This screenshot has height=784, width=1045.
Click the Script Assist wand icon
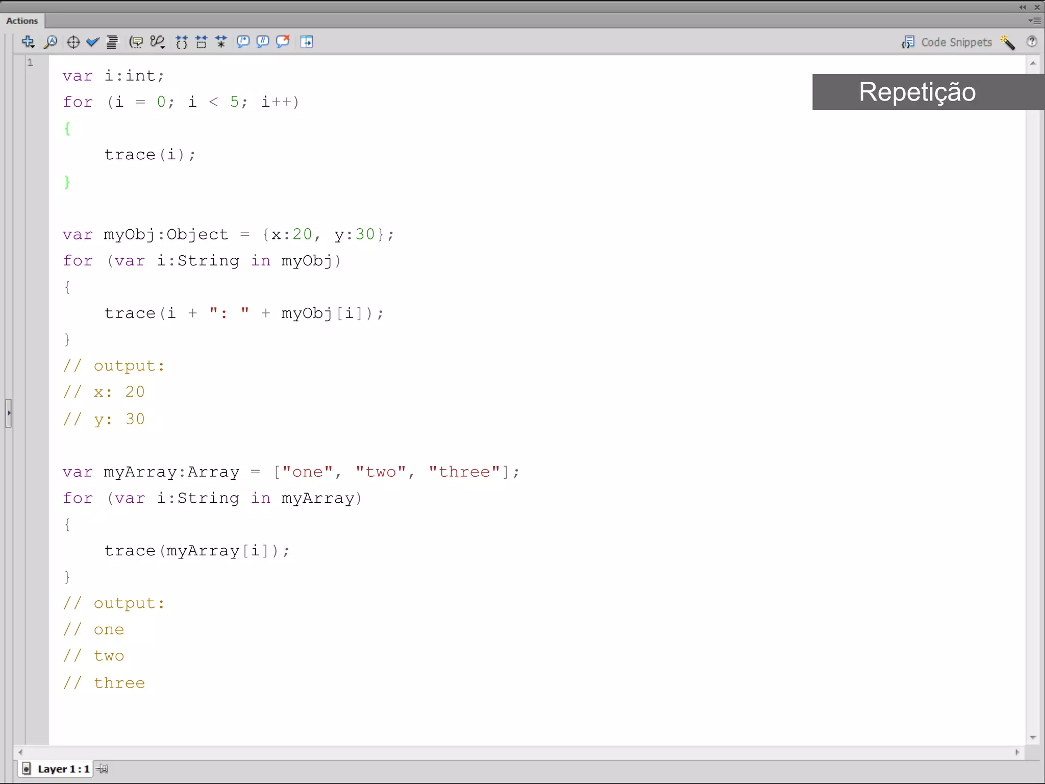(1008, 42)
